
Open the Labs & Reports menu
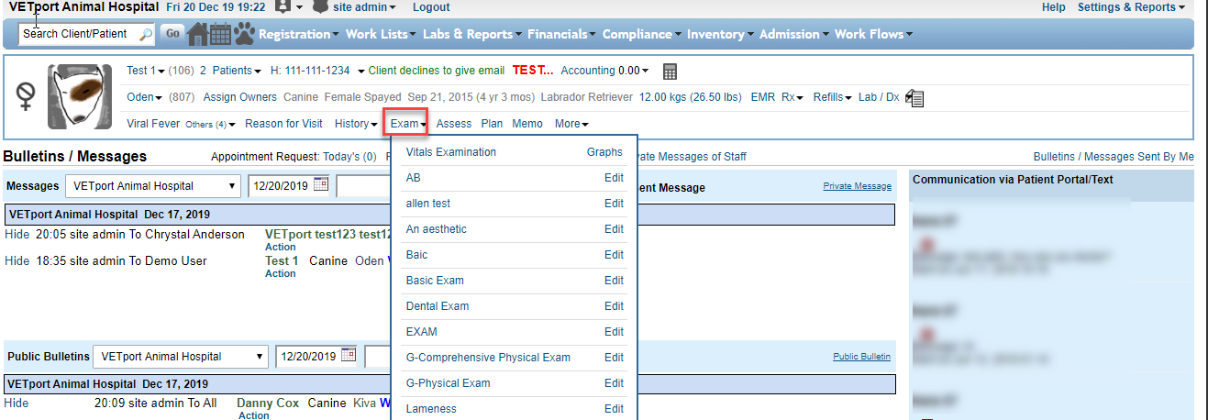coord(472,34)
